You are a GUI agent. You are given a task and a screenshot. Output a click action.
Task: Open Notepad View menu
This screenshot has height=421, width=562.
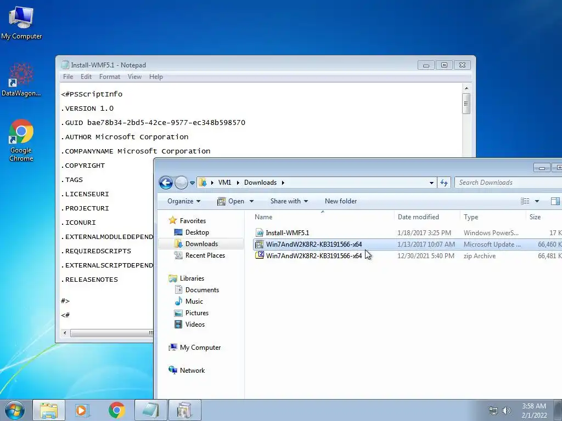135,77
